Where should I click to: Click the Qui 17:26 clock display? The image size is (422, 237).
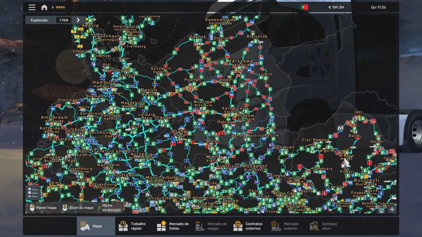pyautogui.click(x=378, y=7)
